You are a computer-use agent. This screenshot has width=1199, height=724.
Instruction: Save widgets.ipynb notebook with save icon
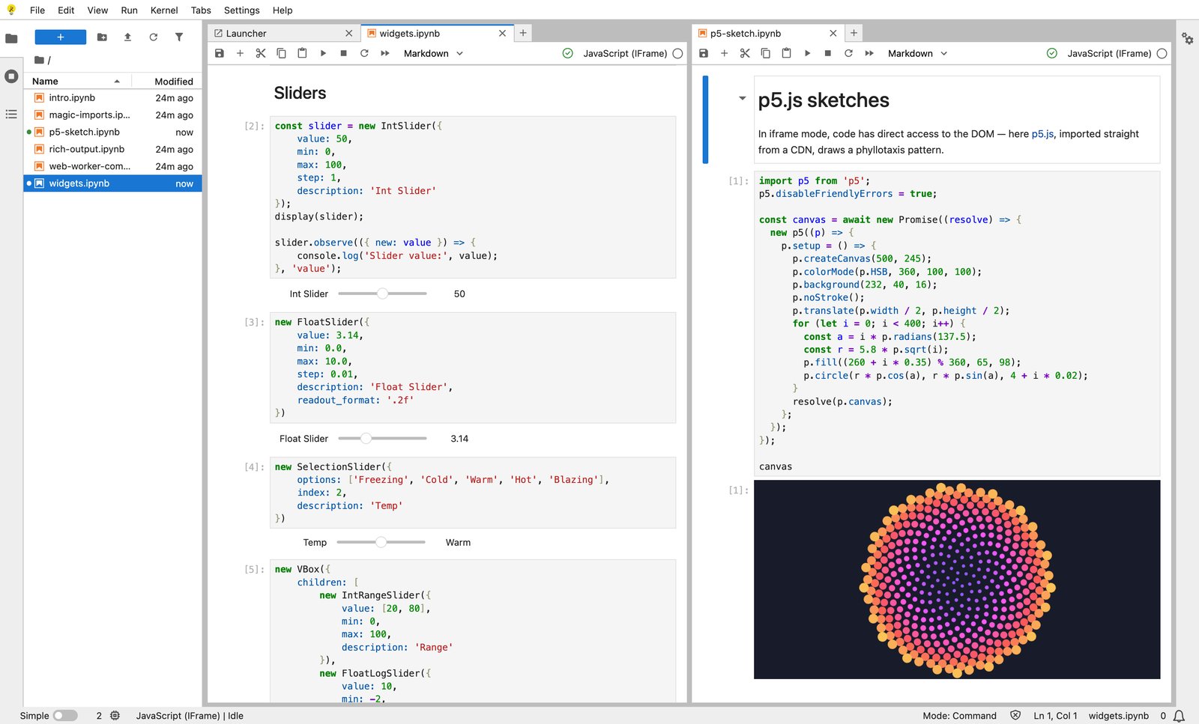(x=220, y=53)
